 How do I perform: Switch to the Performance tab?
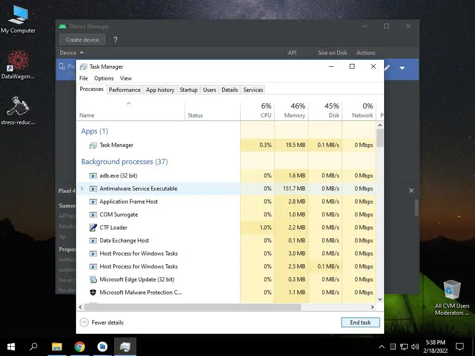[125, 90]
